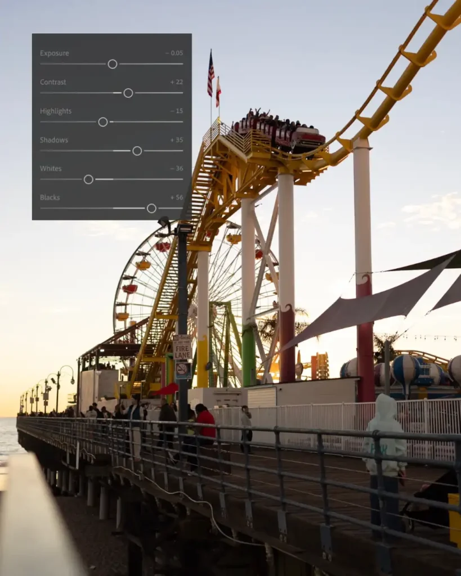Select the Highlights label

tap(55, 111)
